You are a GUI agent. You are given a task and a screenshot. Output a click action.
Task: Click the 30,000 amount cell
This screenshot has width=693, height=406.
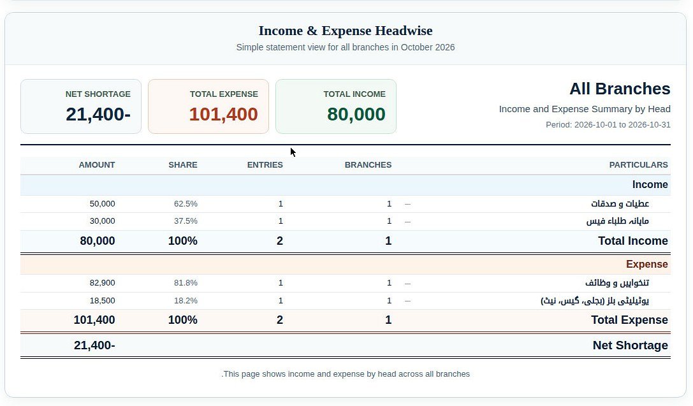click(102, 221)
